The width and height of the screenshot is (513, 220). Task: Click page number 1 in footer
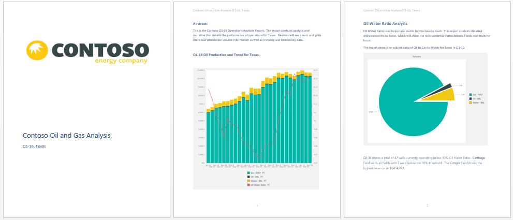click(257, 206)
